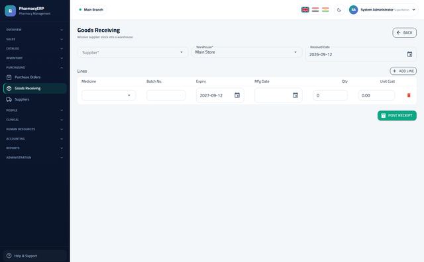Toggle dark mode moon icon

339,10
